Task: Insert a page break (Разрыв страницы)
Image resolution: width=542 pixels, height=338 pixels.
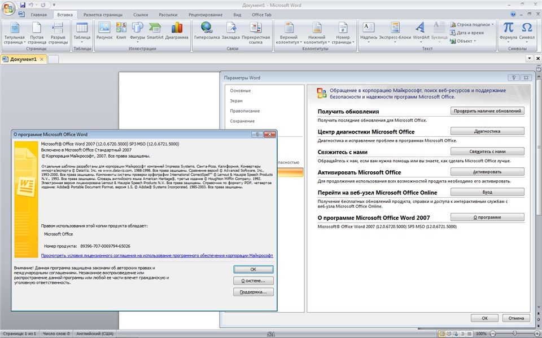Action: click(x=58, y=33)
